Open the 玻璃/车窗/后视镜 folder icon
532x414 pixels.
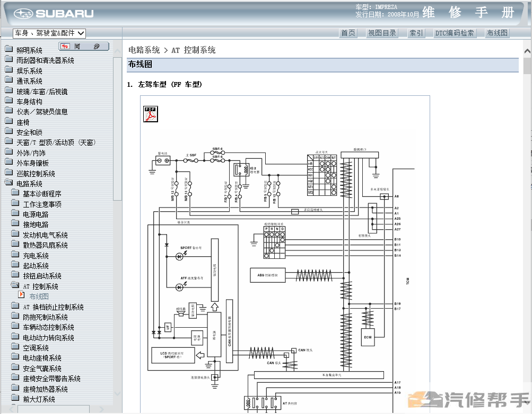(9, 91)
